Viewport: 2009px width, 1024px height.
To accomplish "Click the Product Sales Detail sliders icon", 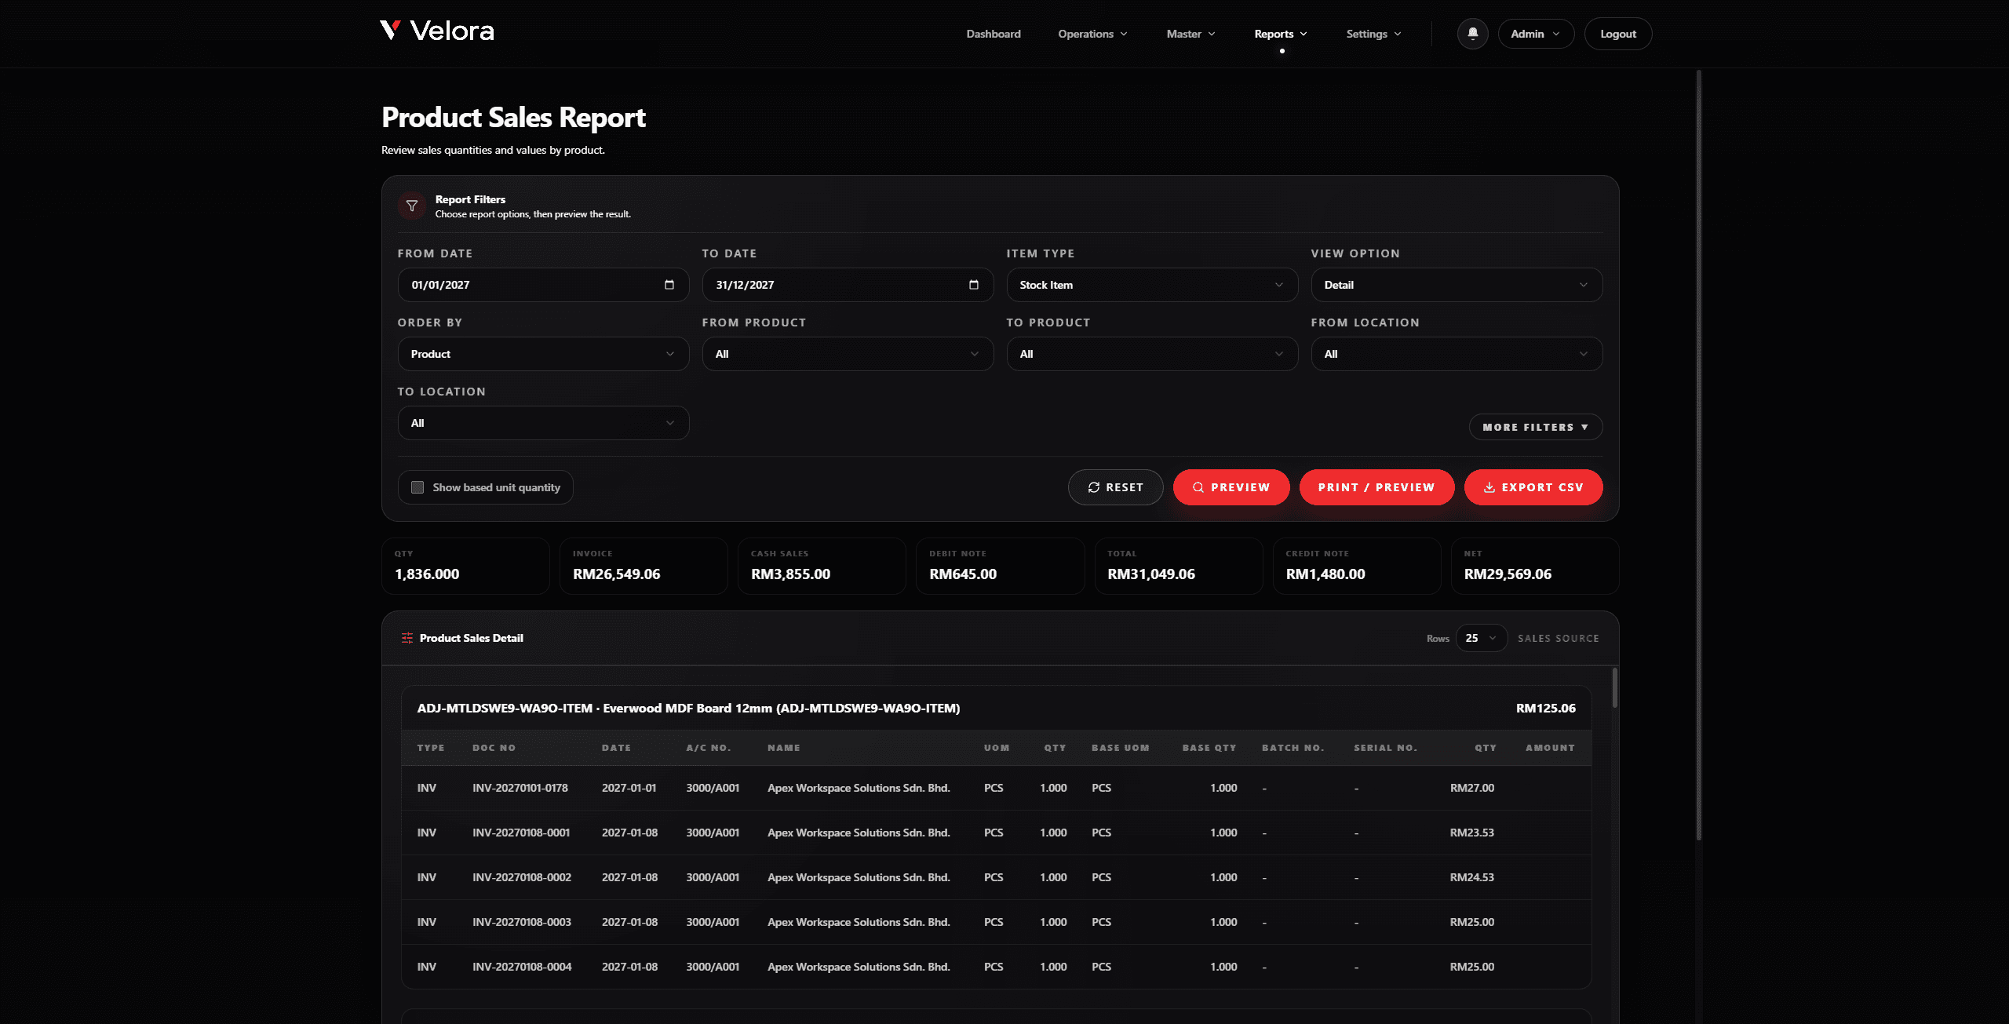I will (407, 638).
